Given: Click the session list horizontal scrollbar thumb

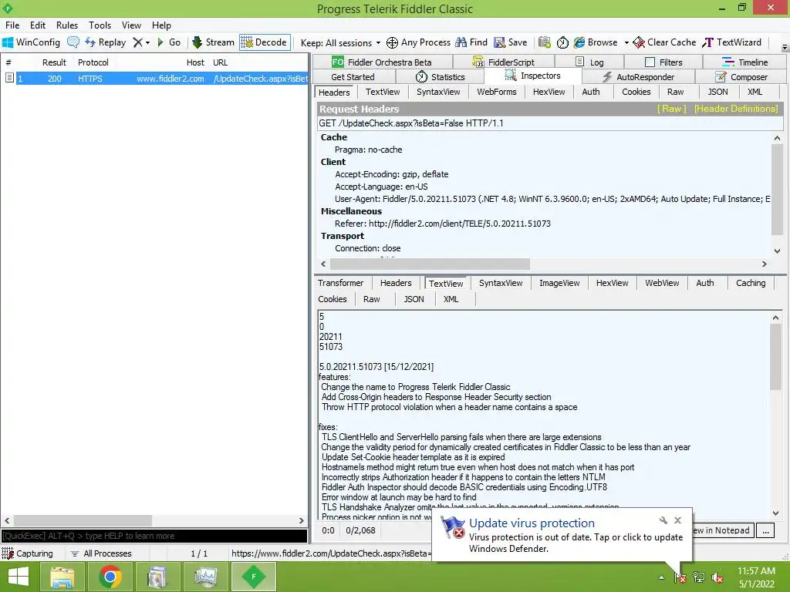Looking at the screenshot, I should click(x=83, y=520).
